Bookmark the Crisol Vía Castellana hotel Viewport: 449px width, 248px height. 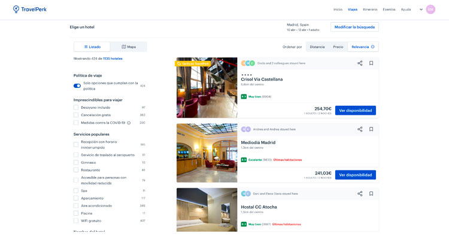point(371,63)
